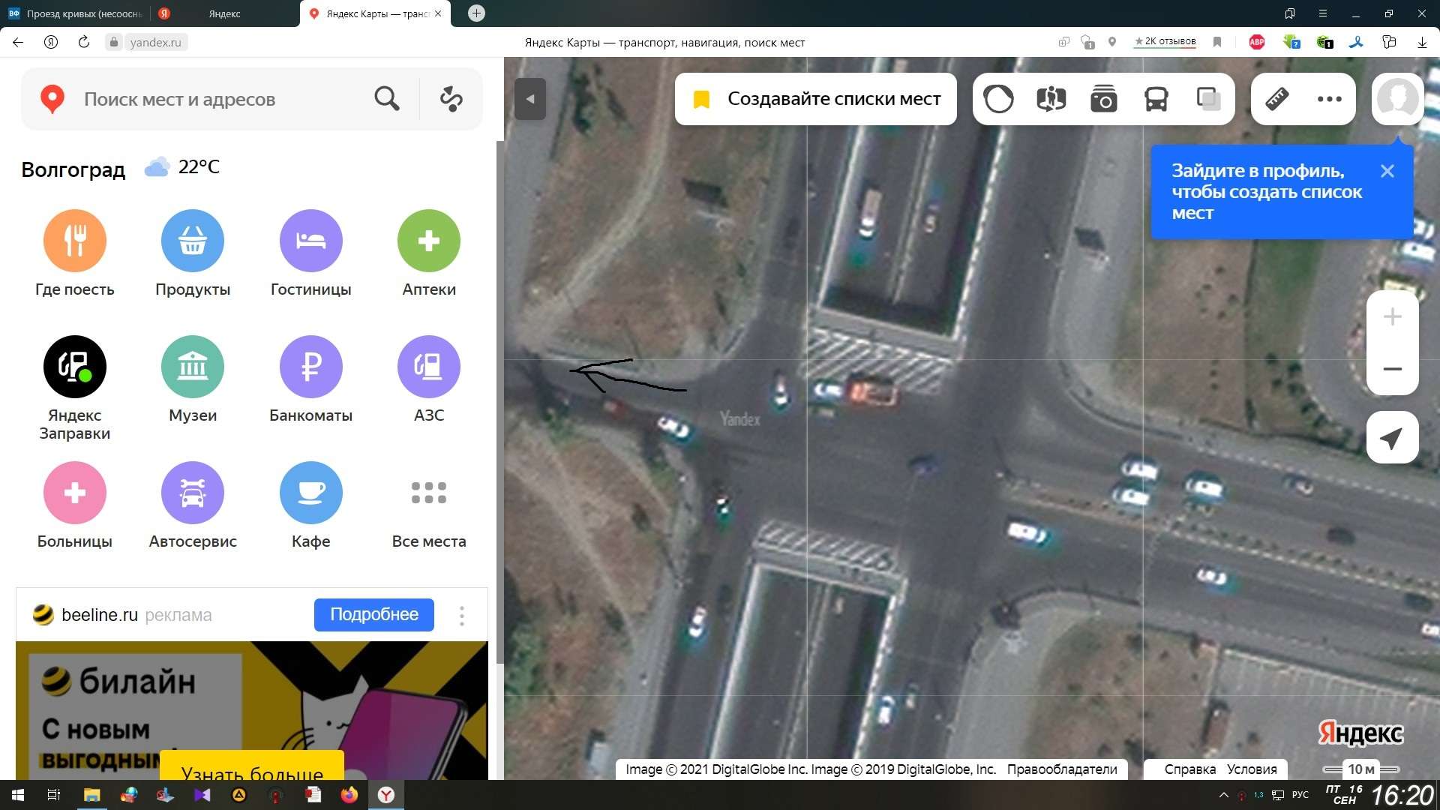Viewport: 1440px width, 810px height.
Task: Open the photos camera icon
Action: pos(1103,99)
